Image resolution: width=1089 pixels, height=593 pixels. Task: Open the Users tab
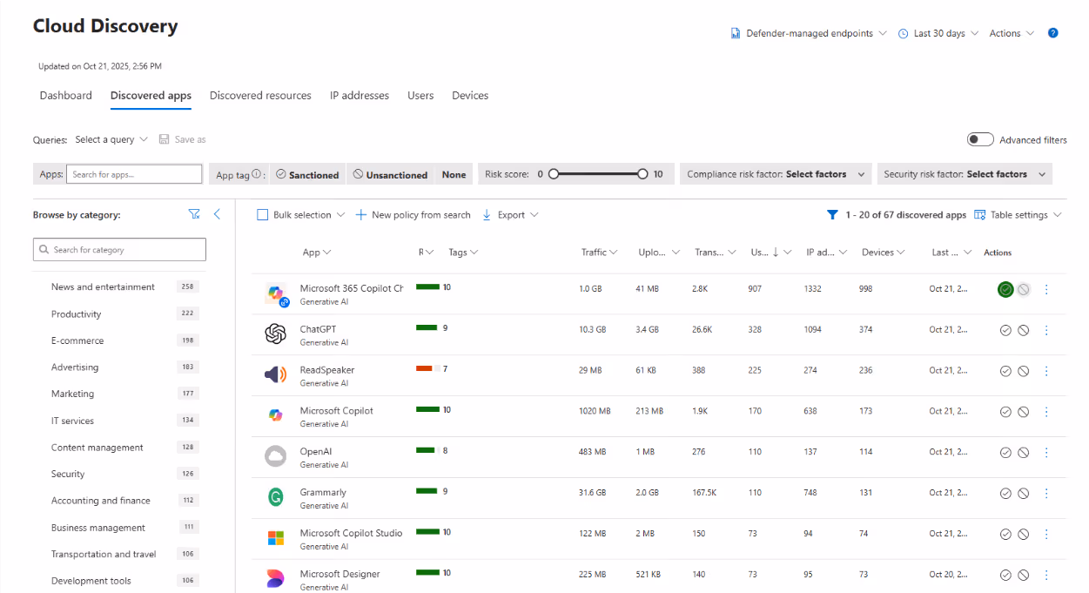point(420,96)
